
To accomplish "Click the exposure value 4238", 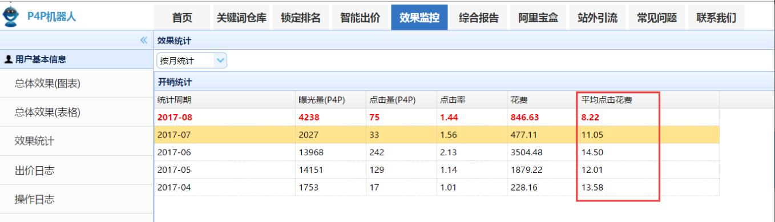I will (x=309, y=118).
